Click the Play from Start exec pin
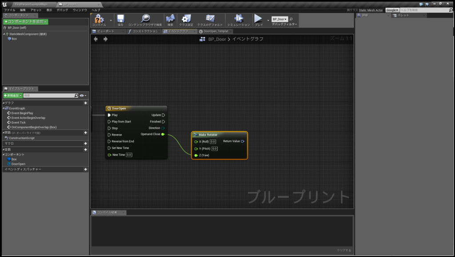The image size is (455, 257). pyautogui.click(x=109, y=122)
